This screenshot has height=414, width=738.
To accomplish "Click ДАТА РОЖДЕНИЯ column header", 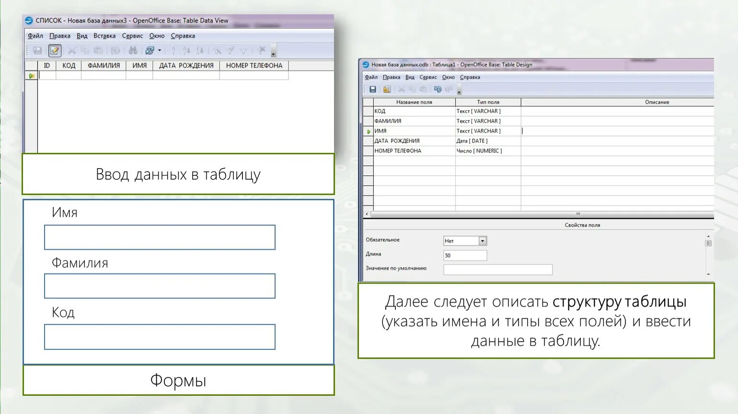I will (x=186, y=66).
